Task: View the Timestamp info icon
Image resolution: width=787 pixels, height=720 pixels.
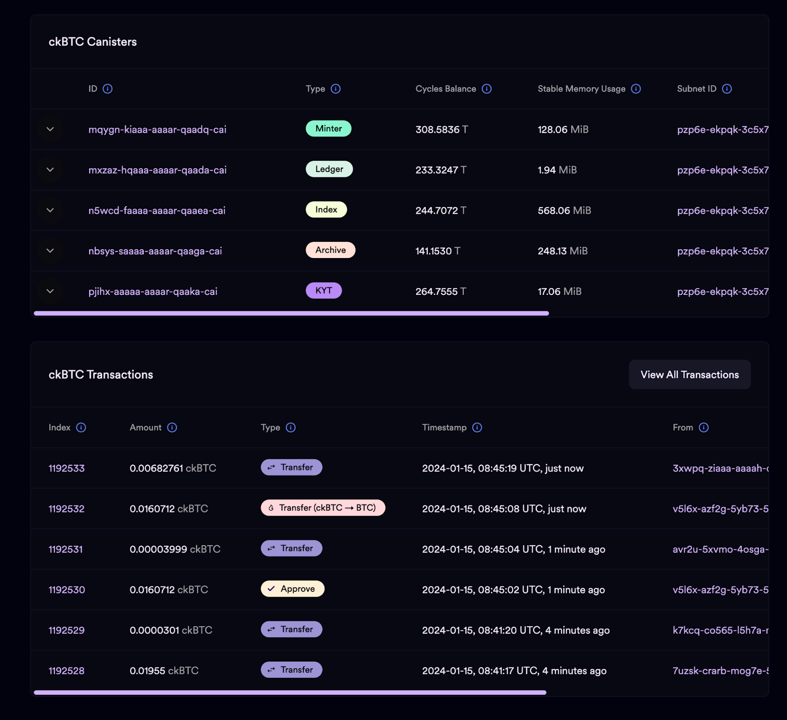Action: [x=476, y=428]
